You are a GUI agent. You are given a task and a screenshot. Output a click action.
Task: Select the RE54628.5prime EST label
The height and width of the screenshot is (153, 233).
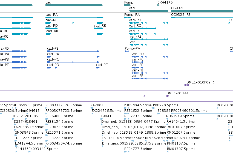159,138
